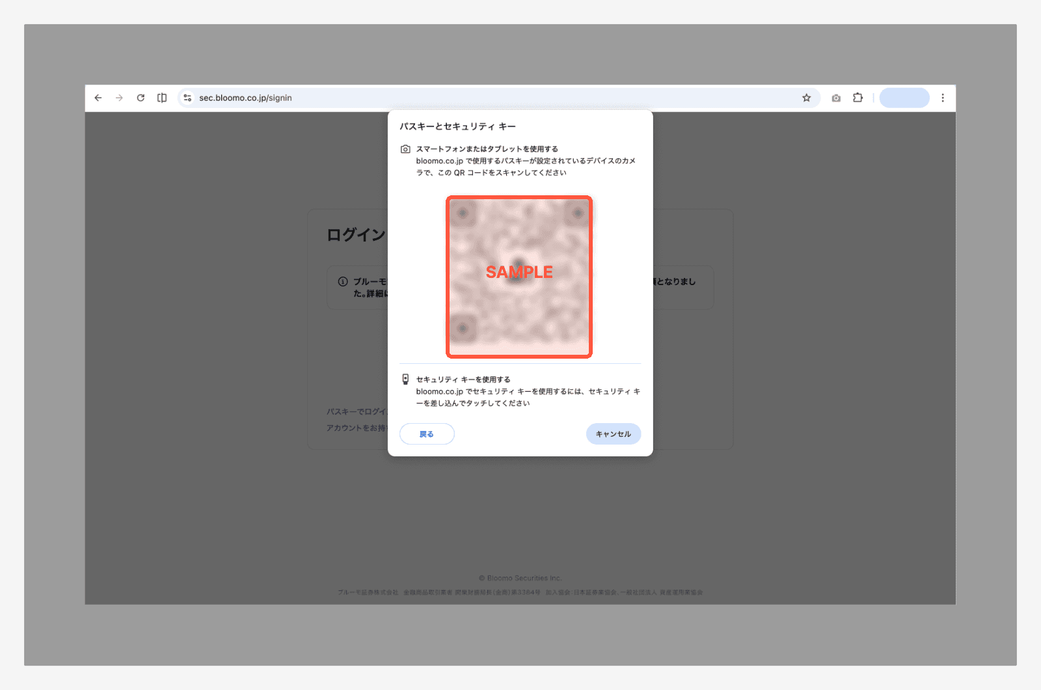Click the ログイン heading on the page
This screenshot has height=690, width=1041.
pos(357,235)
